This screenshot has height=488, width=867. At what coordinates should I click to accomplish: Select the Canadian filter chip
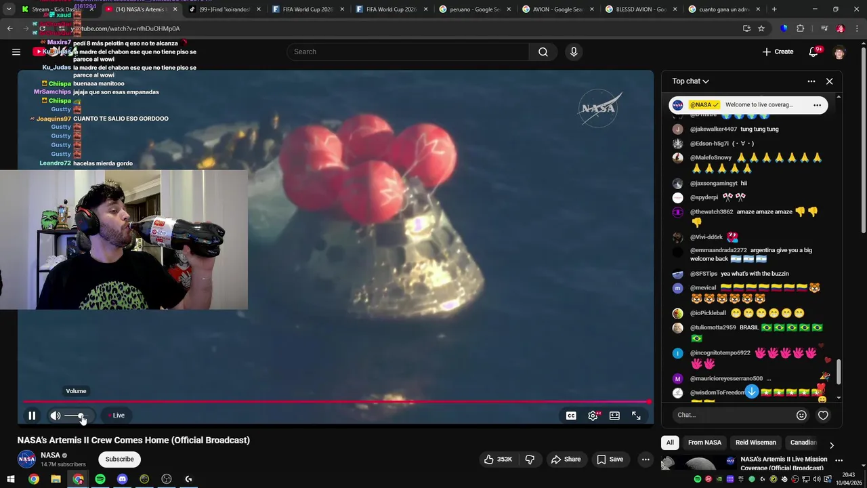tap(804, 443)
